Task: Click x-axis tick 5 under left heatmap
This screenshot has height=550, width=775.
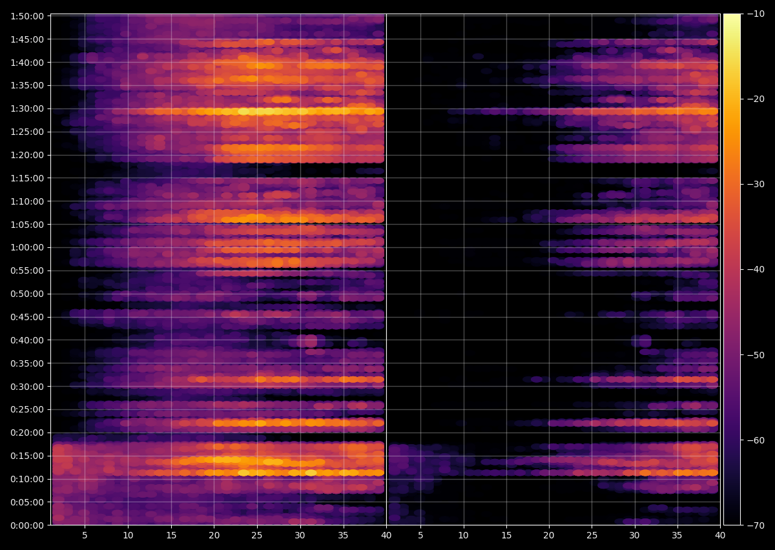Action: tap(85, 535)
